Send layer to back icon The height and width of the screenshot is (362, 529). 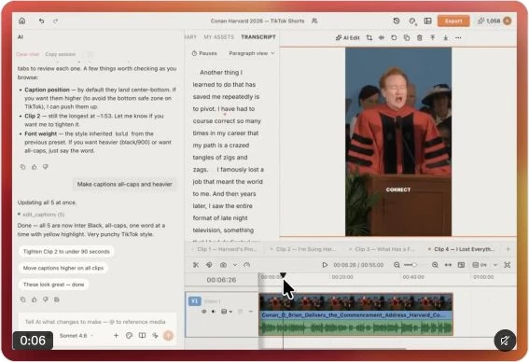(x=446, y=37)
